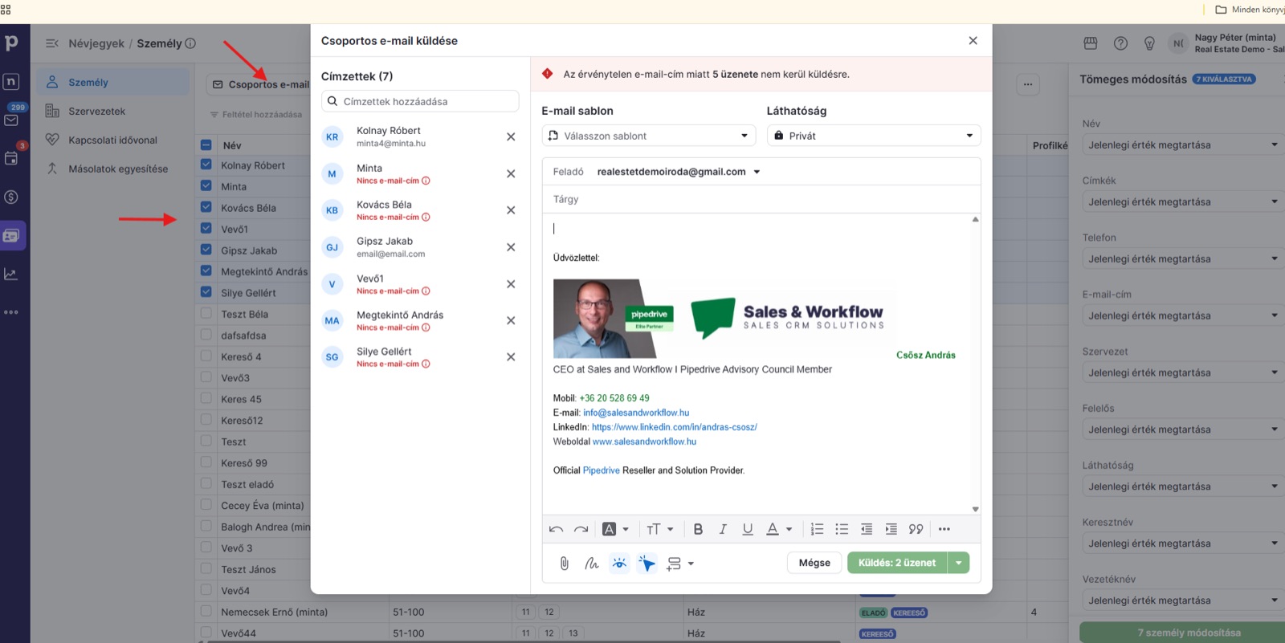Attach a file with the paperclip icon
Screen dimensions: 1285x643
[x=565, y=564]
